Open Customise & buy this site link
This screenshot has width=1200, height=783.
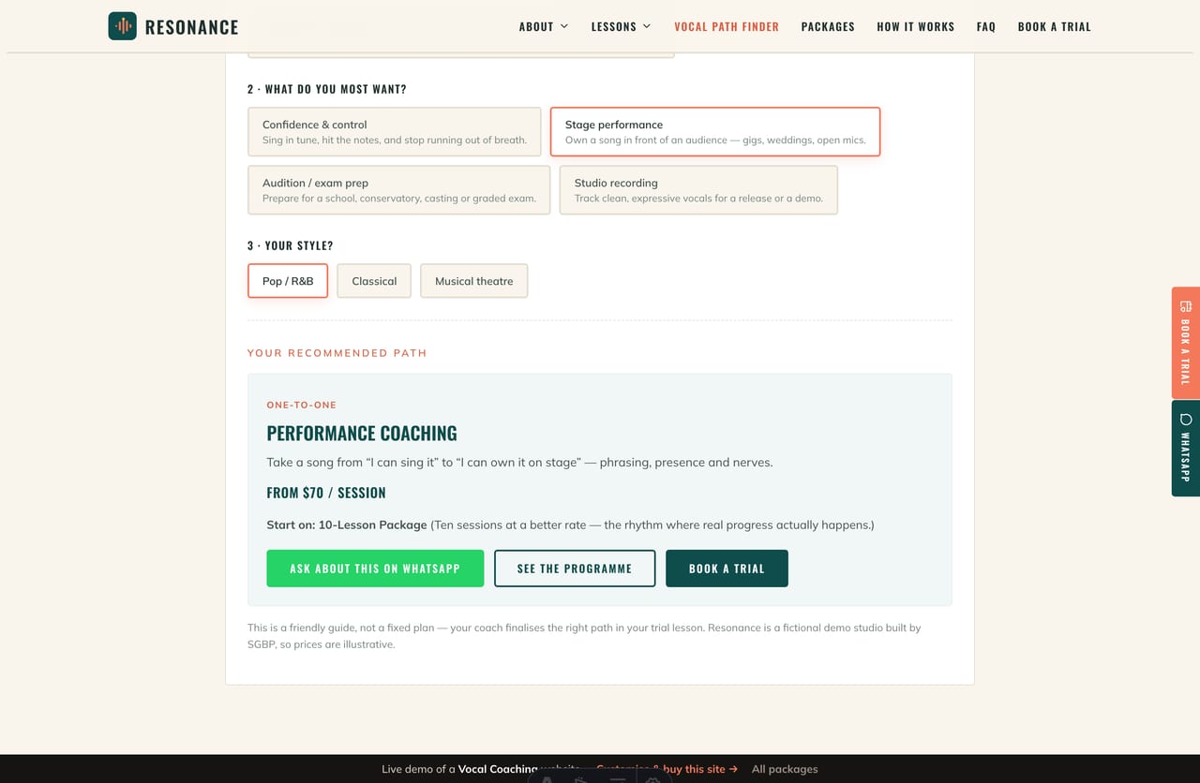667,769
